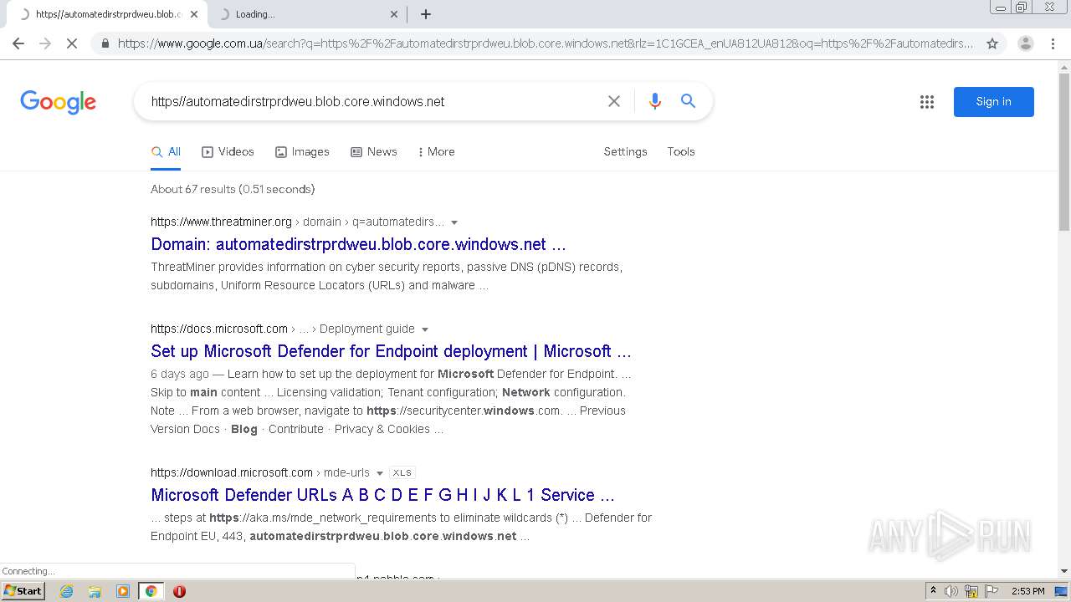The width and height of the screenshot is (1071, 602).
Task: Switch to News results tab
Action: [373, 152]
